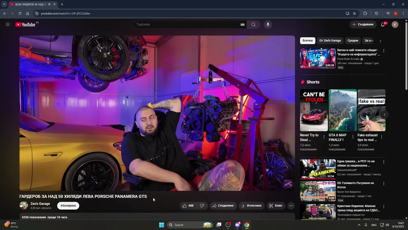Image resolution: width=408 pixels, height=230 pixels.
Task: Open the notifications bell
Action: tap(383, 25)
